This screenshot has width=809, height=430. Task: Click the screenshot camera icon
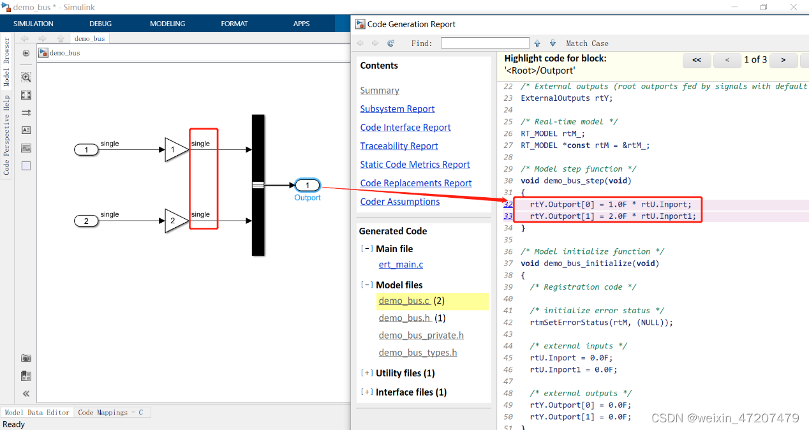(x=26, y=359)
